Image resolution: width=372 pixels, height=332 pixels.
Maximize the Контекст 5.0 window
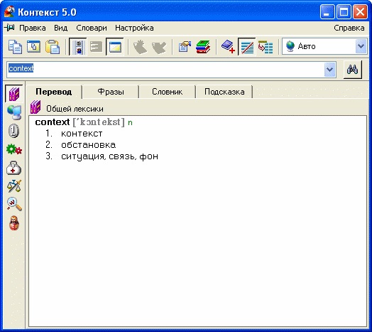(x=344, y=11)
